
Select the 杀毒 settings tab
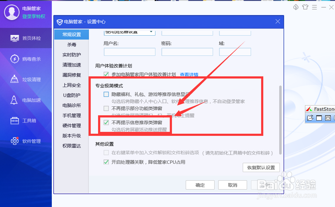click(72, 45)
